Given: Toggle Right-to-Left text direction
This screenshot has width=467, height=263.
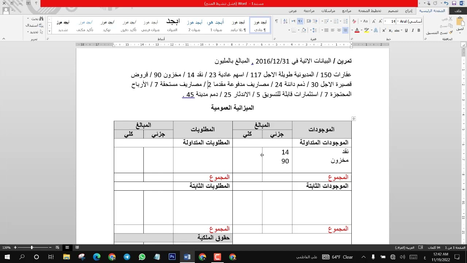Looking at the screenshot, I should pos(300,22).
